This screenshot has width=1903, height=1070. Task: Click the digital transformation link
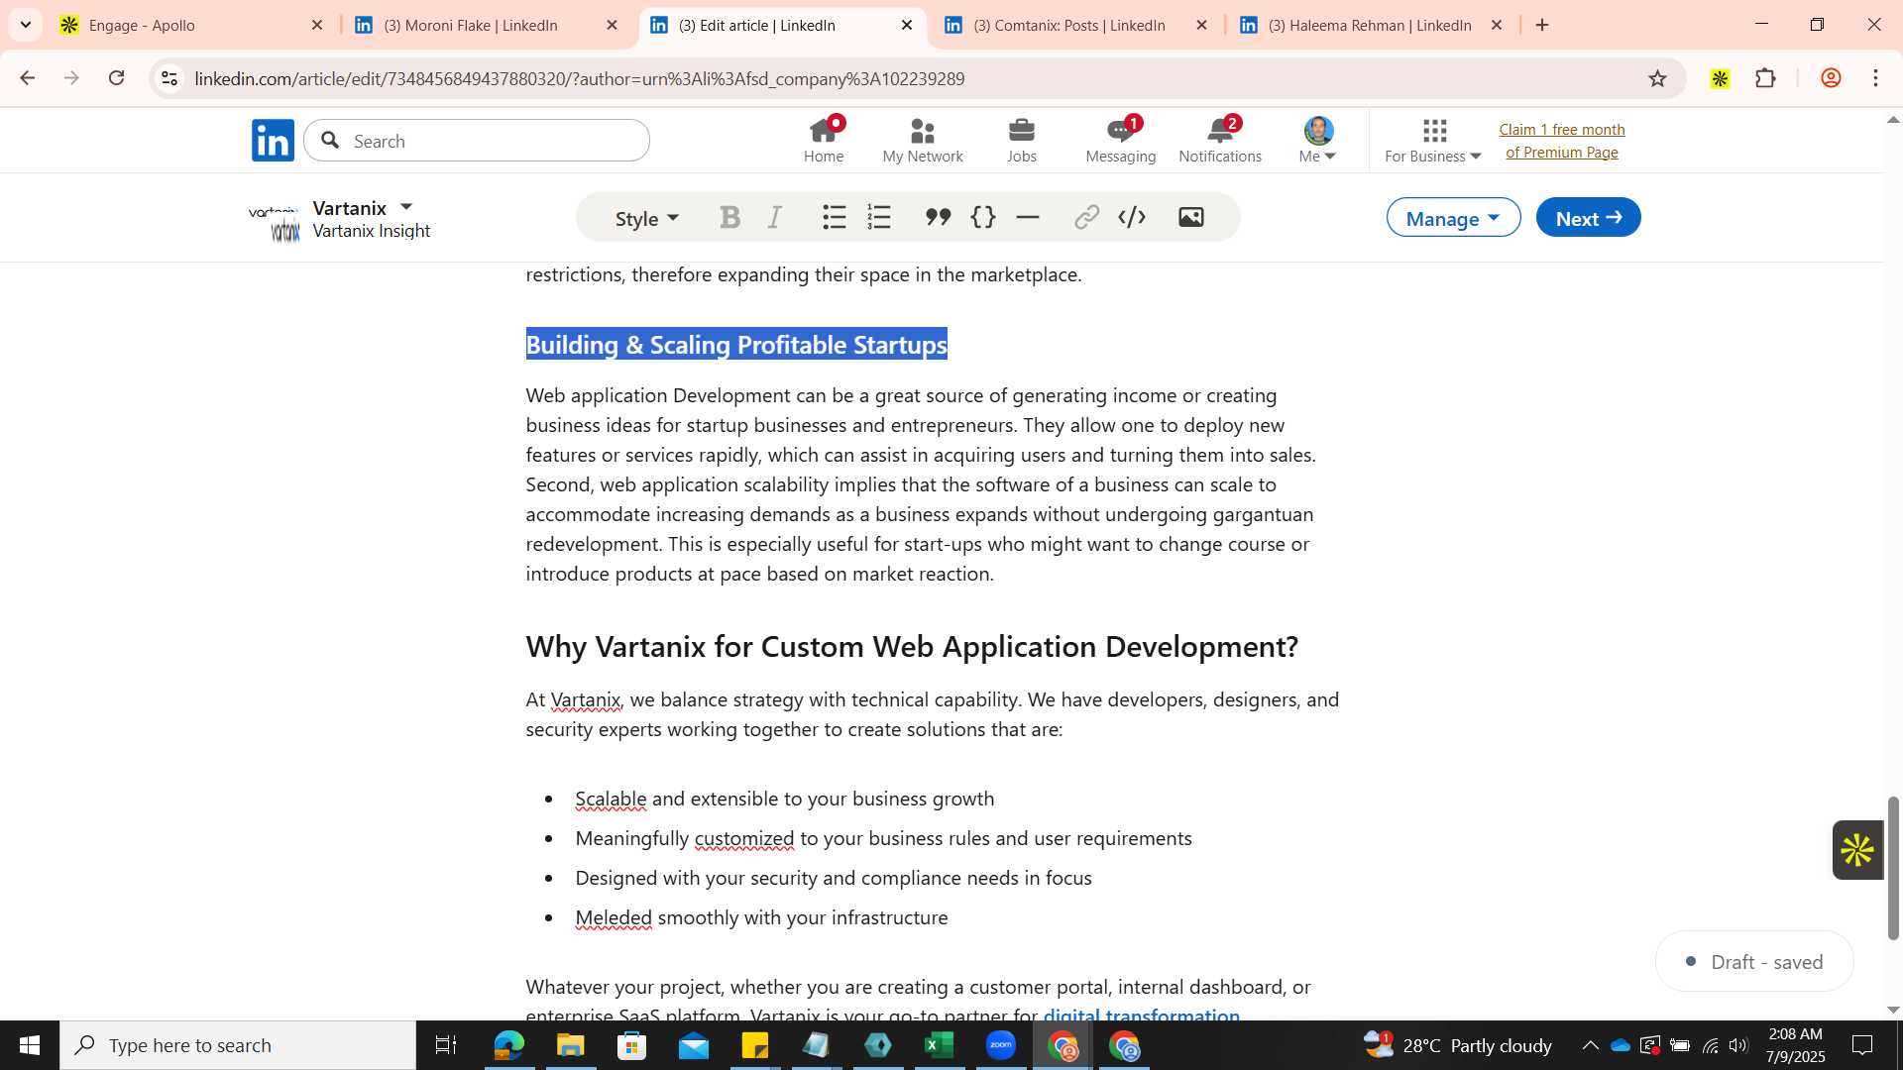[x=1141, y=1014]
